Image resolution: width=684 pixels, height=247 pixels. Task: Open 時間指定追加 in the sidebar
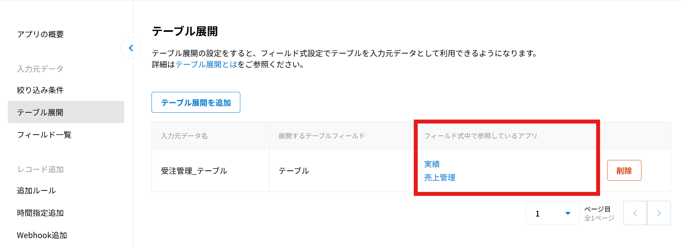40,213
